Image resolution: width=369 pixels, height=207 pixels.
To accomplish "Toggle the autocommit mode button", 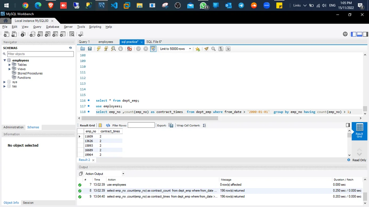I will click(x=153, y=49).
